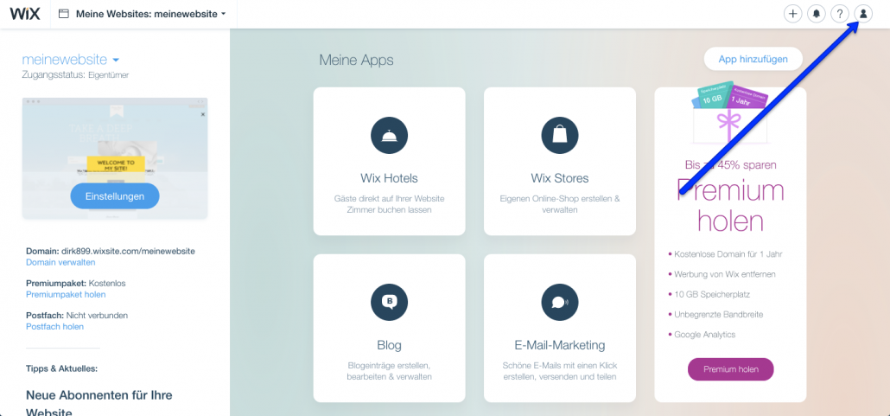Image resolution: width=890 pixels, height=416 pixels.
Task: Click Kostenlose Domain für 1 Jahr item
Action: (x=729, y=254)
